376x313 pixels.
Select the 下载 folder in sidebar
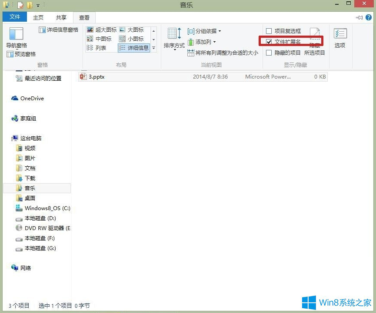pos(30,178)
